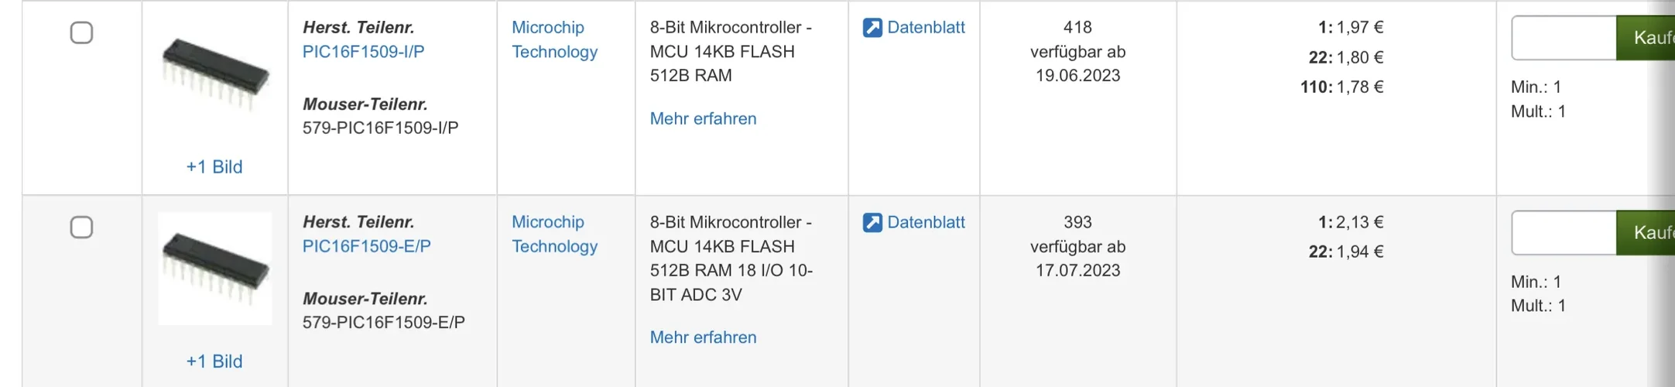Viewport: 1675px width, 387px height.
Task: Click datasheet icon for PIC16F1509-E/P
Action: [872, 223]
